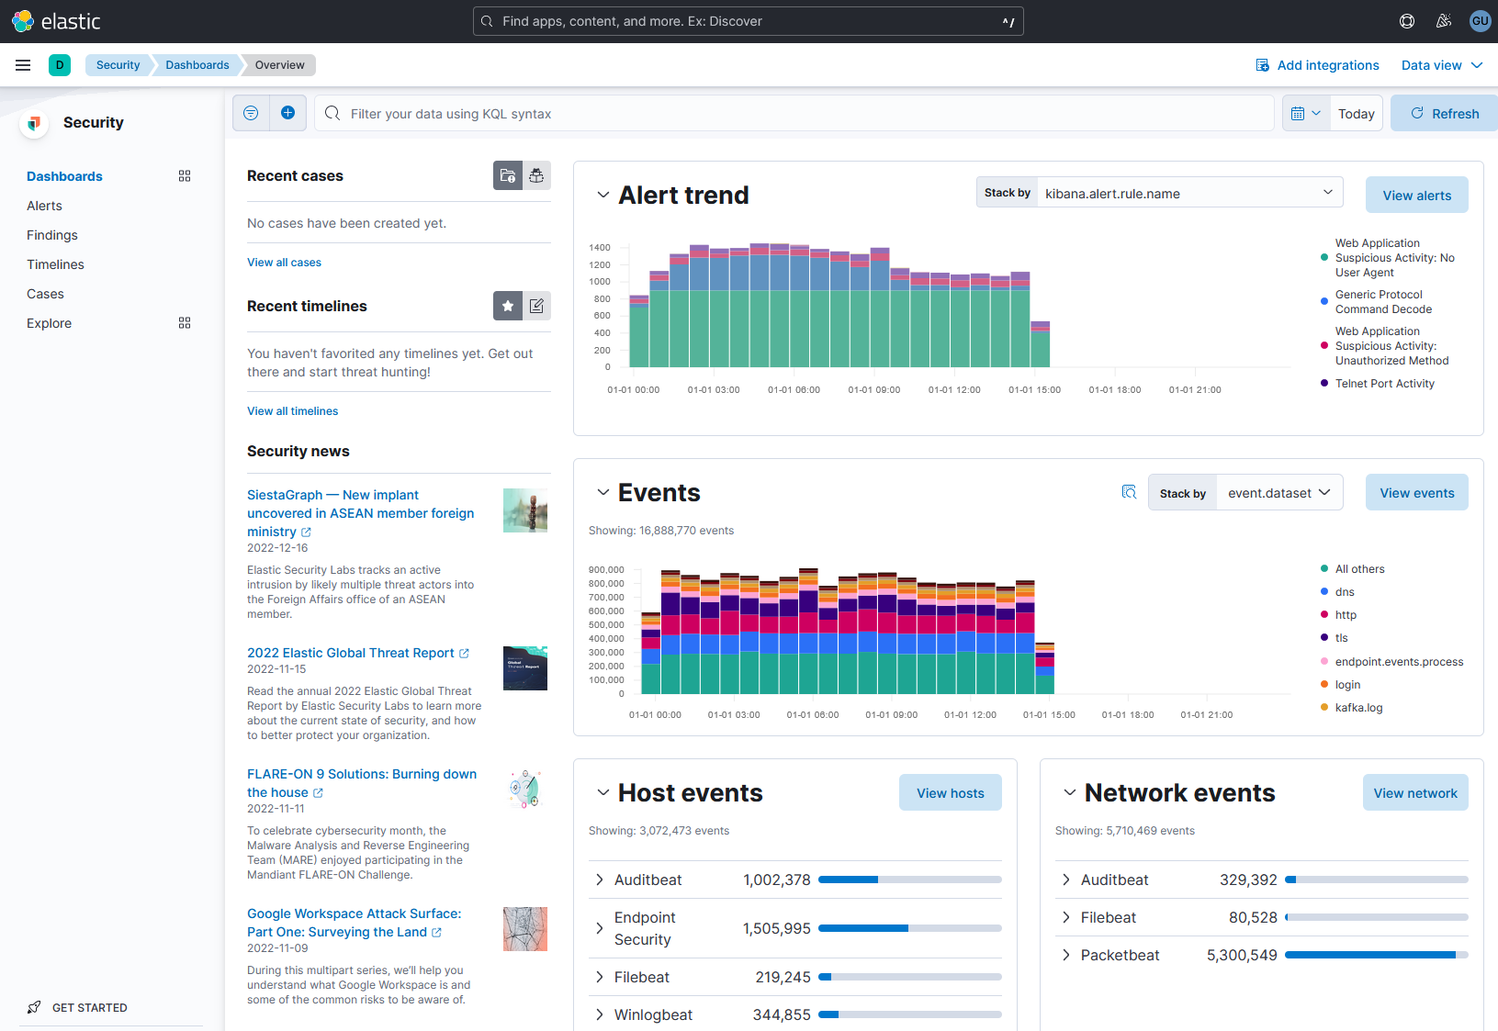Click the KQL filter input field
The height and width of the screenshot is (1031, 1498).
click(x=794, y=113)
